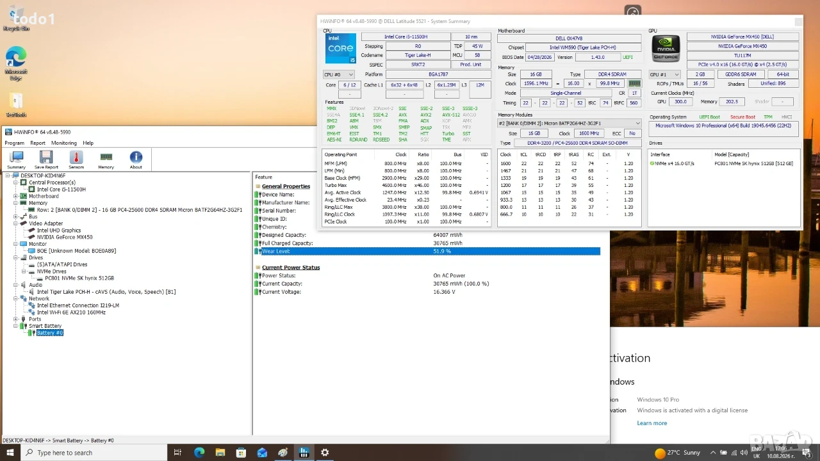
Task: Select the Battery #0 tree icon
Action: tap(31, 333)
